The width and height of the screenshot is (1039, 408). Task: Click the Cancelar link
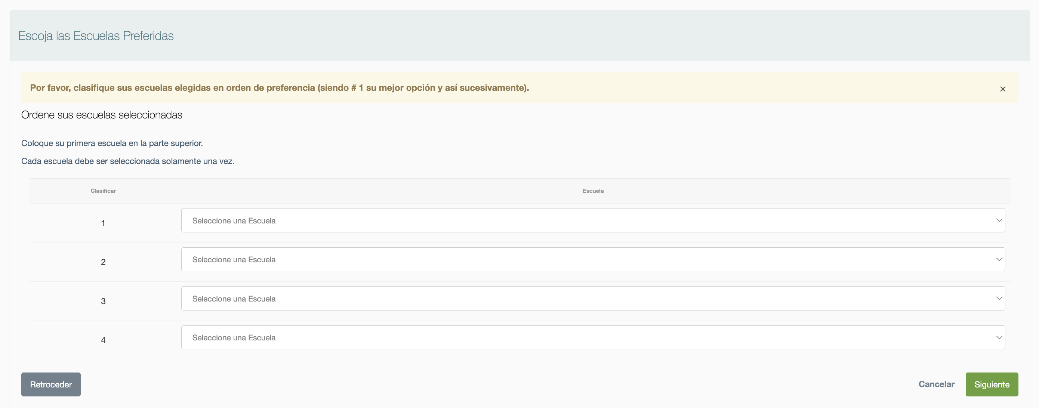pyautogui.click(x=936, y=384)
